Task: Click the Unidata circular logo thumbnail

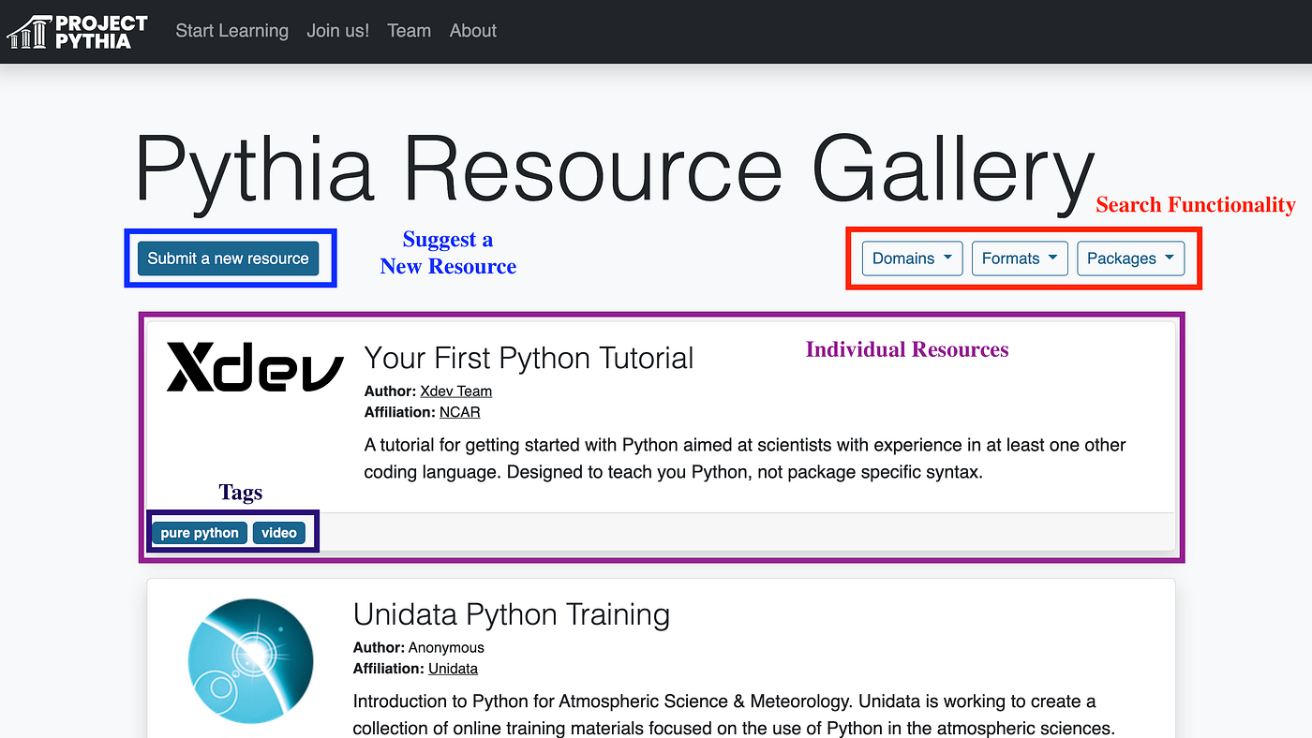Action: [x=250, y=660]
